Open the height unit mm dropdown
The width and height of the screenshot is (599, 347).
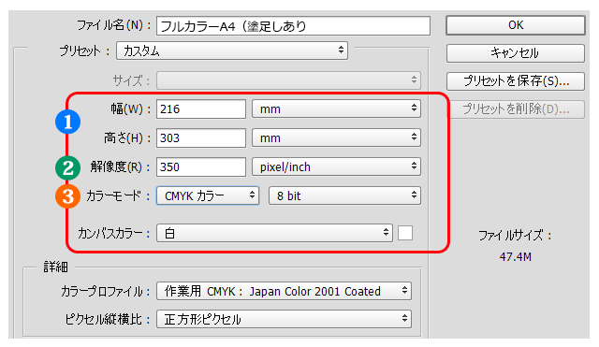pos(336,137)
